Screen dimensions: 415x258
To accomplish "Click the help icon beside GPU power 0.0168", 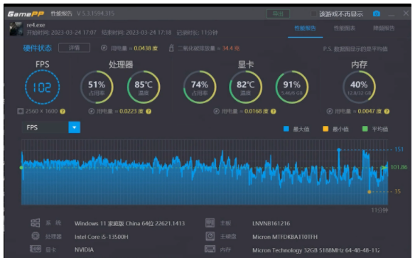I will coord(274,112).
